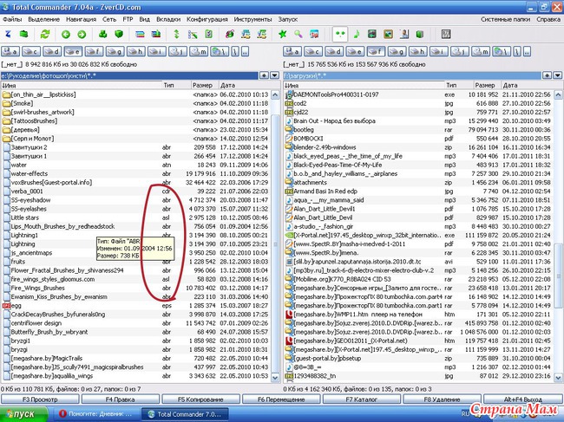Go to root in left panel
564x422 pixels.
pyautogui.click(x=235, y=52)
